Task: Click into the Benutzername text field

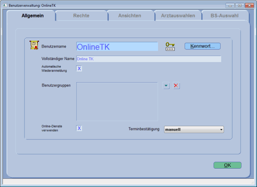Action: coord(117,47)
